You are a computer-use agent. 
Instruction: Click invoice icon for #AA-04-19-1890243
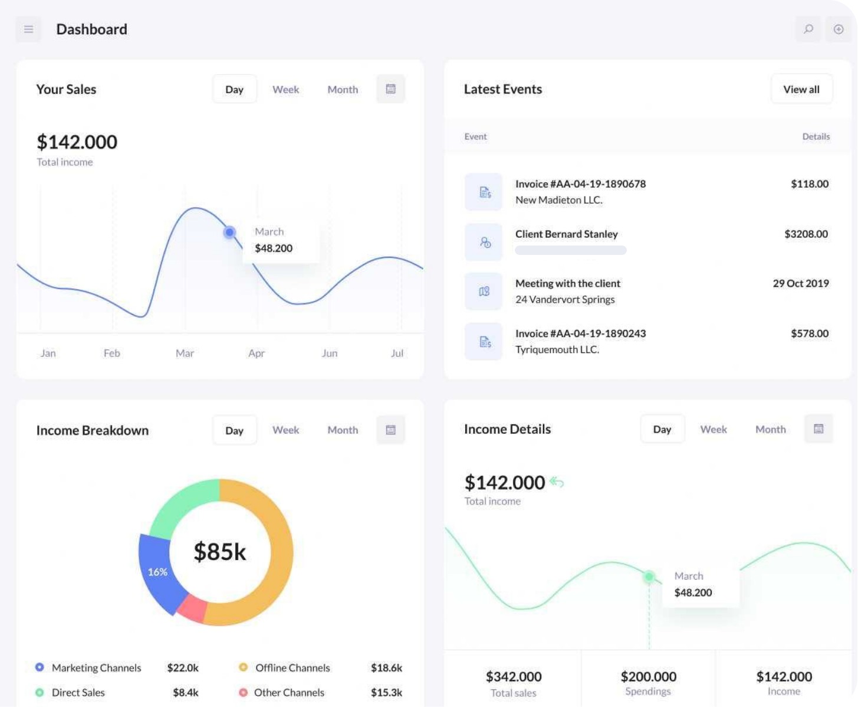484,342
